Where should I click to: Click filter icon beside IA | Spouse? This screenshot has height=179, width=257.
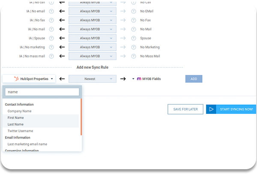point(51,38)
